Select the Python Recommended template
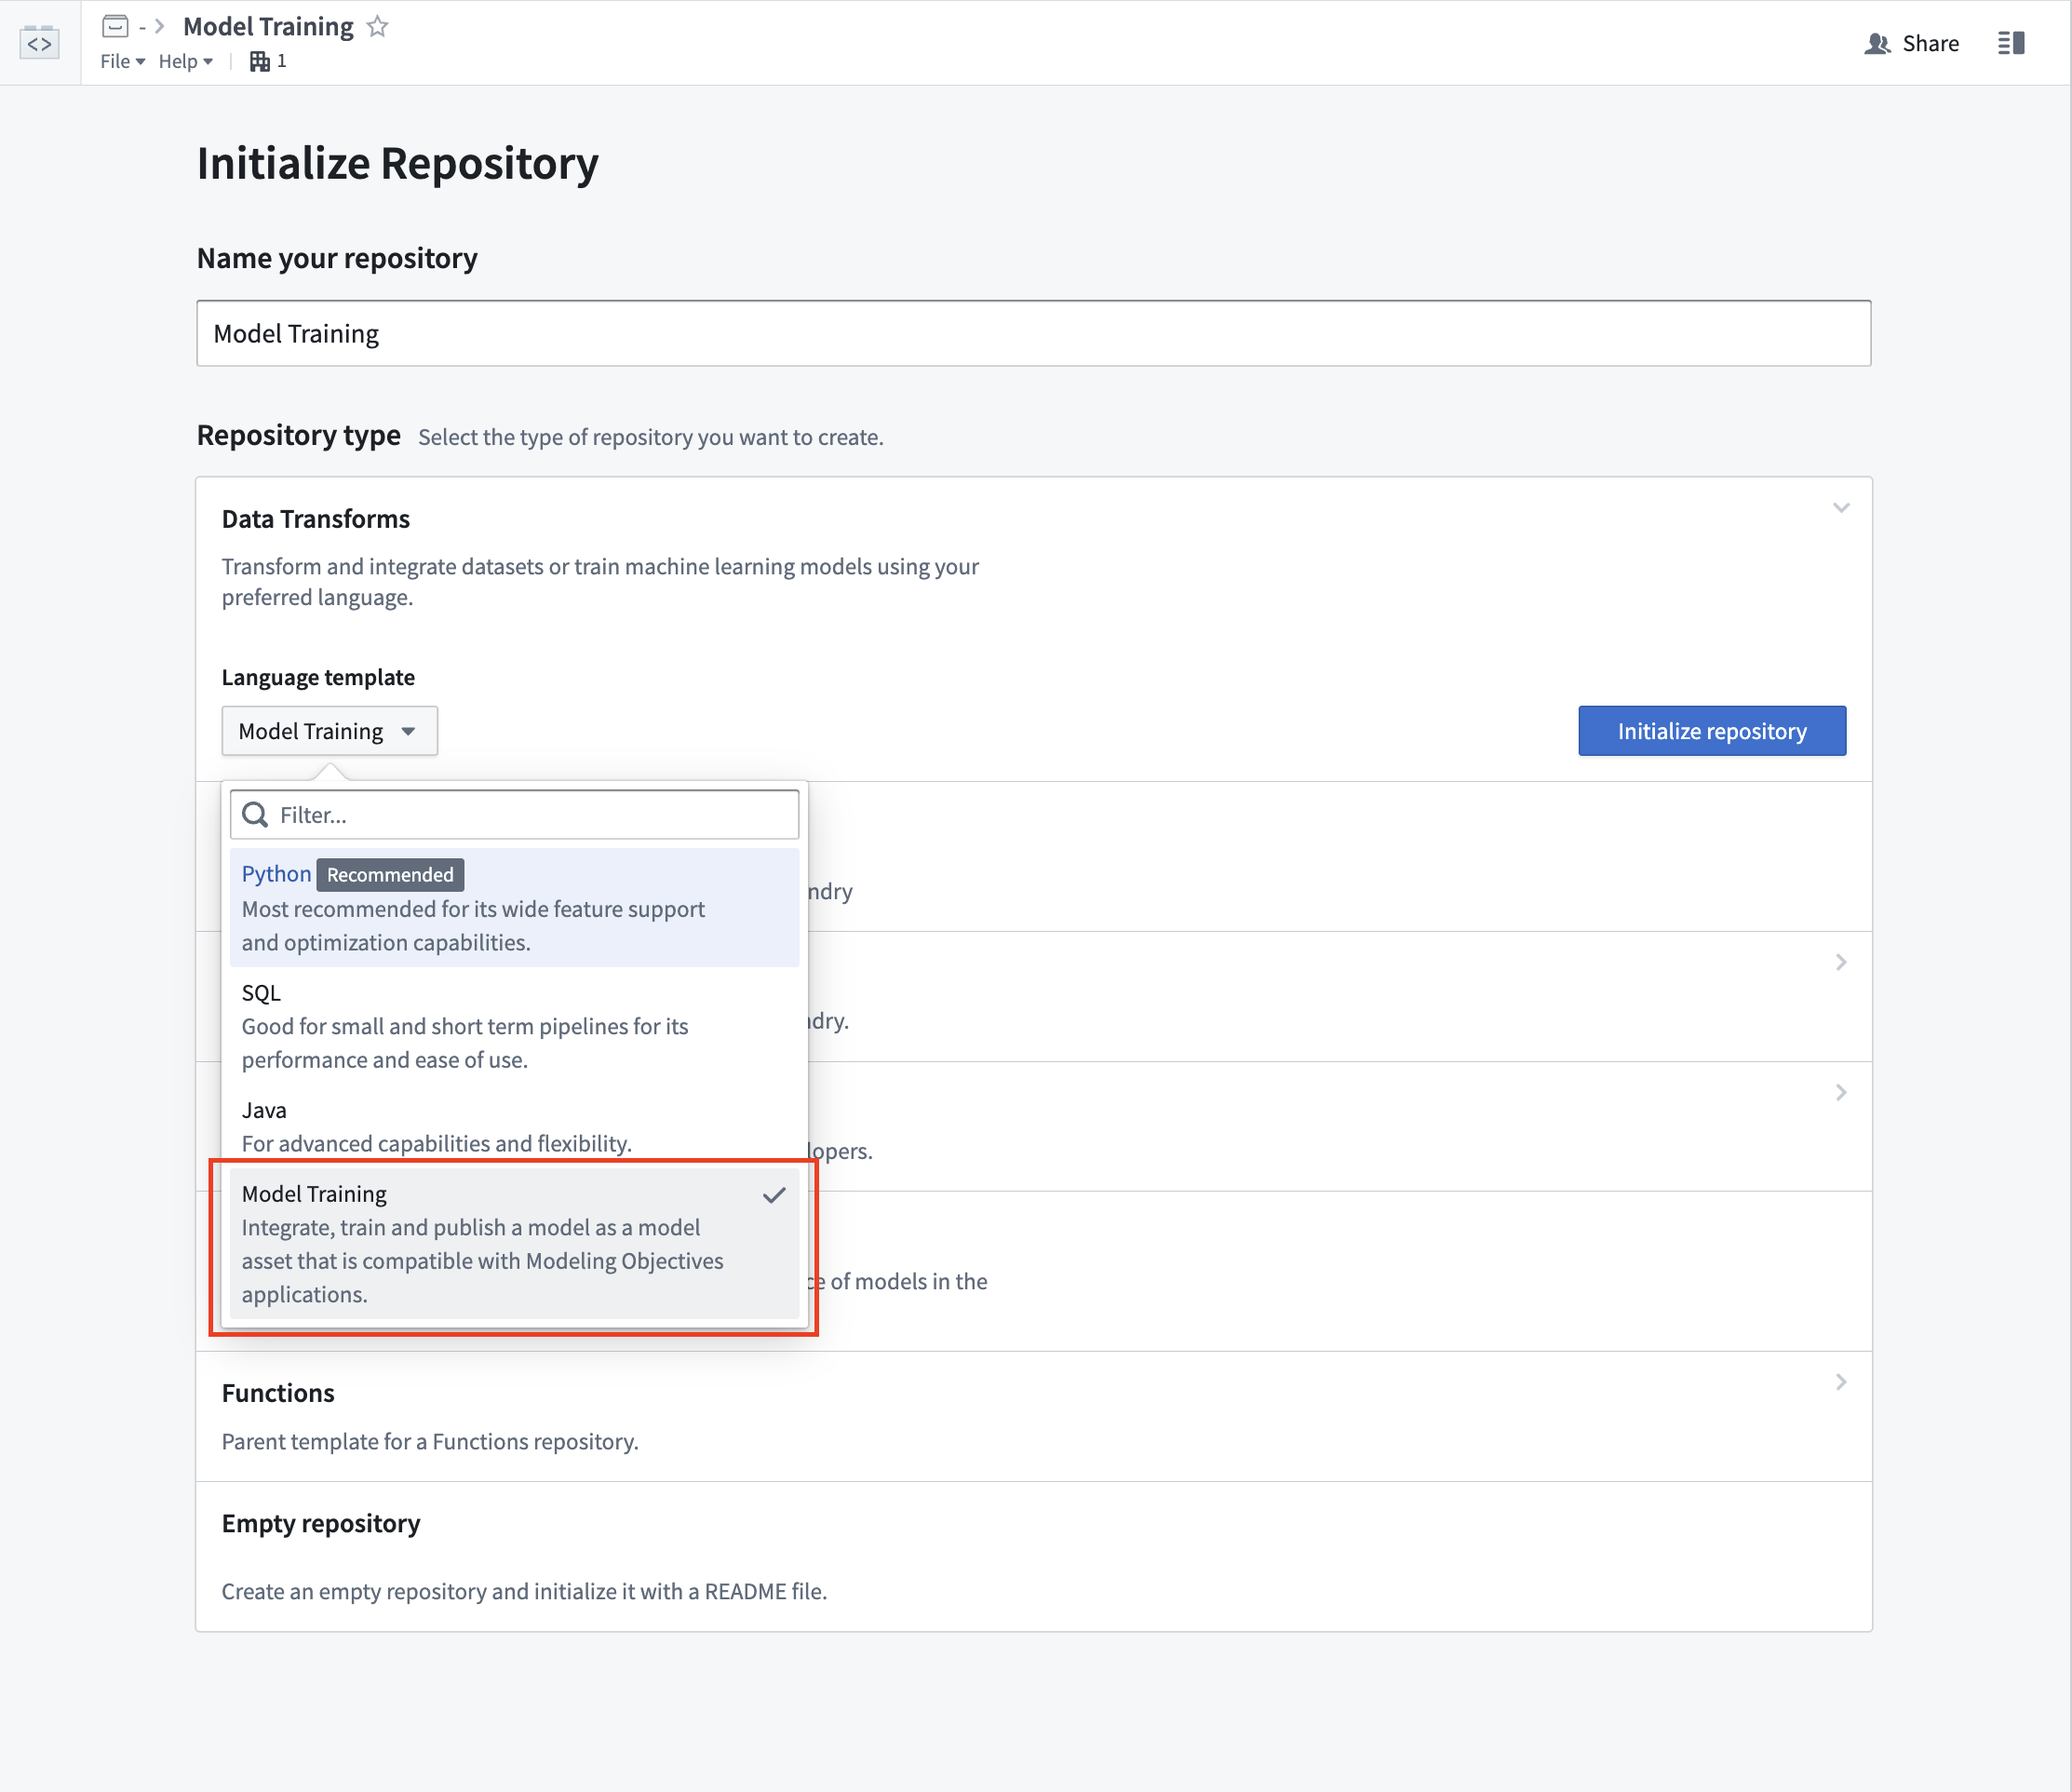This screenshot has width=2072, height=1792. coord(514,907)
